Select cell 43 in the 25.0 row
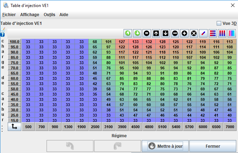The width and height of the screenshot is (238, 153). [122, 115]
